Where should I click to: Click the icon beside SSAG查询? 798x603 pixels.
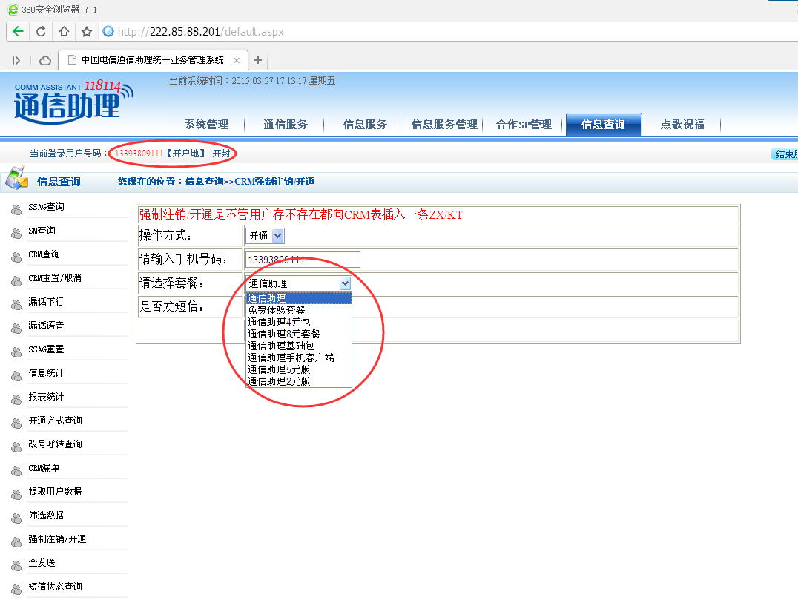click(16, 209)
